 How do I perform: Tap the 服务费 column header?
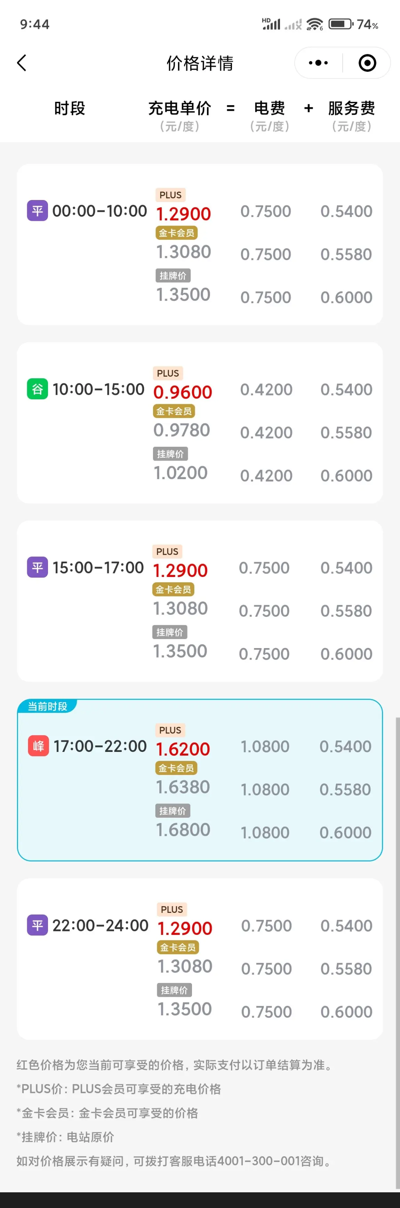coord(351,108)
